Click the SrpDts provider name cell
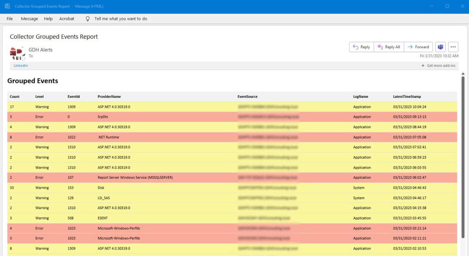Screen dimensions: 469x256 tap(103, 117)
